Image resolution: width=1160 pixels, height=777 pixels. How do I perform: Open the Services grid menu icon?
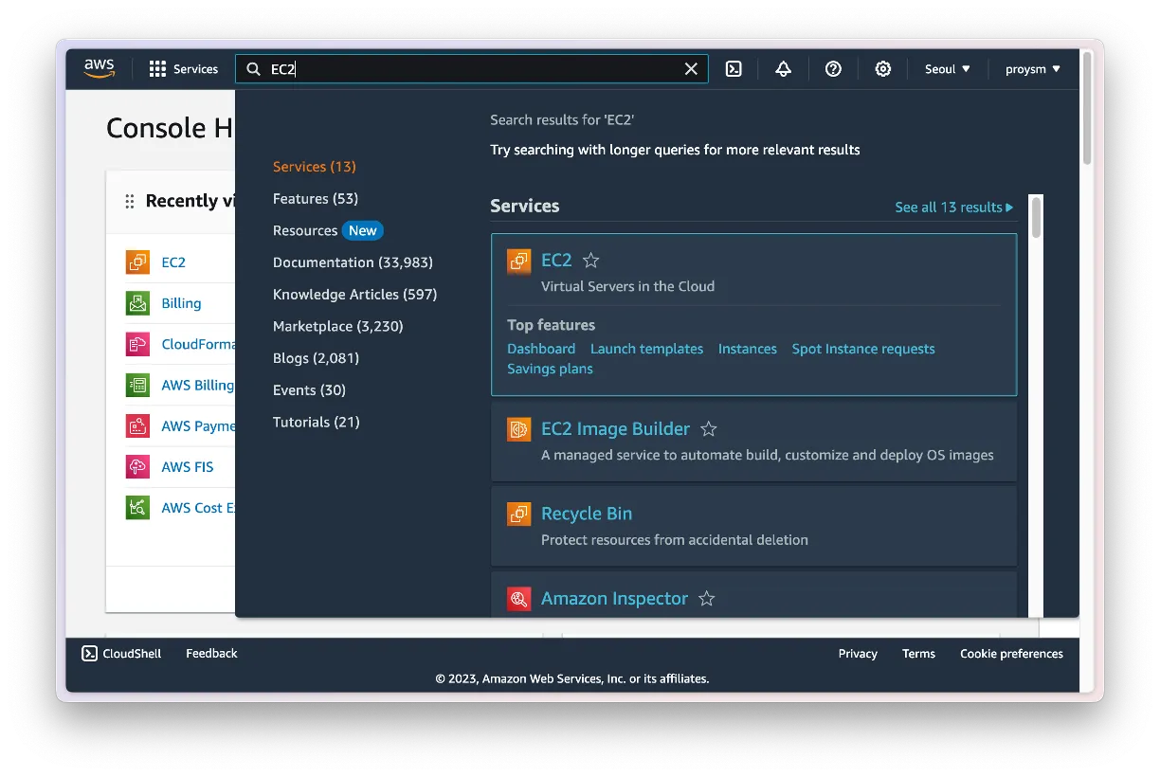point(157,69)
